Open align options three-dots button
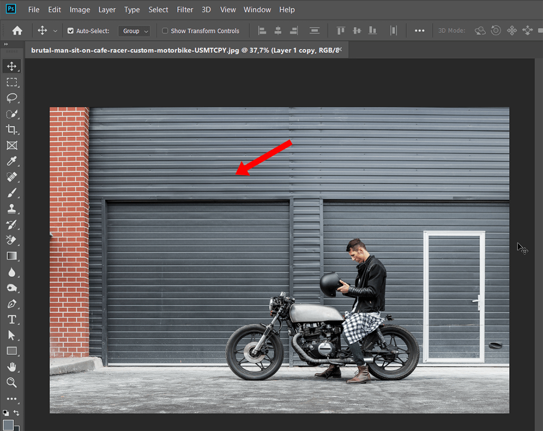 pyautogui.click(x=419, y=31)
